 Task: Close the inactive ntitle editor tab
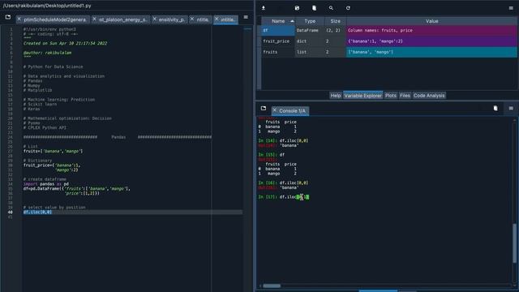coord(192,19)
